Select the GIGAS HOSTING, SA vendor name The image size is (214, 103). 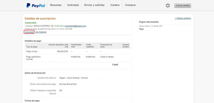[43, 26]
